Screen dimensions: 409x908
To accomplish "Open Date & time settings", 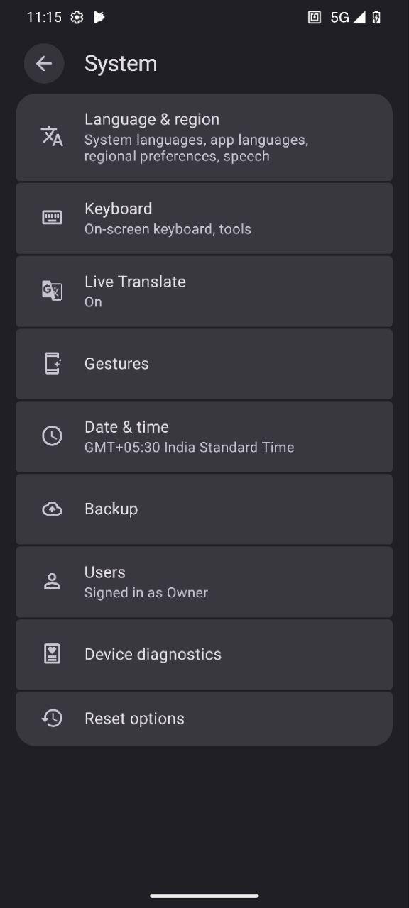I will point(204,437).
